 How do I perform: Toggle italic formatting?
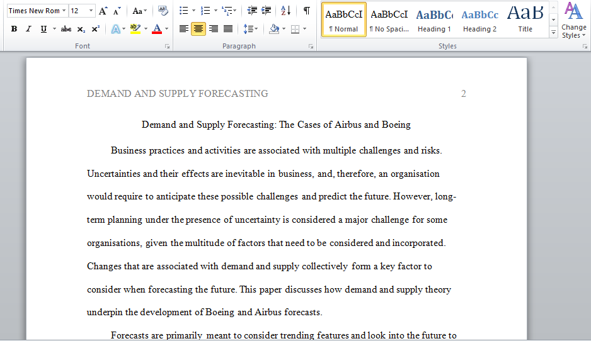(x=28, y=29)
